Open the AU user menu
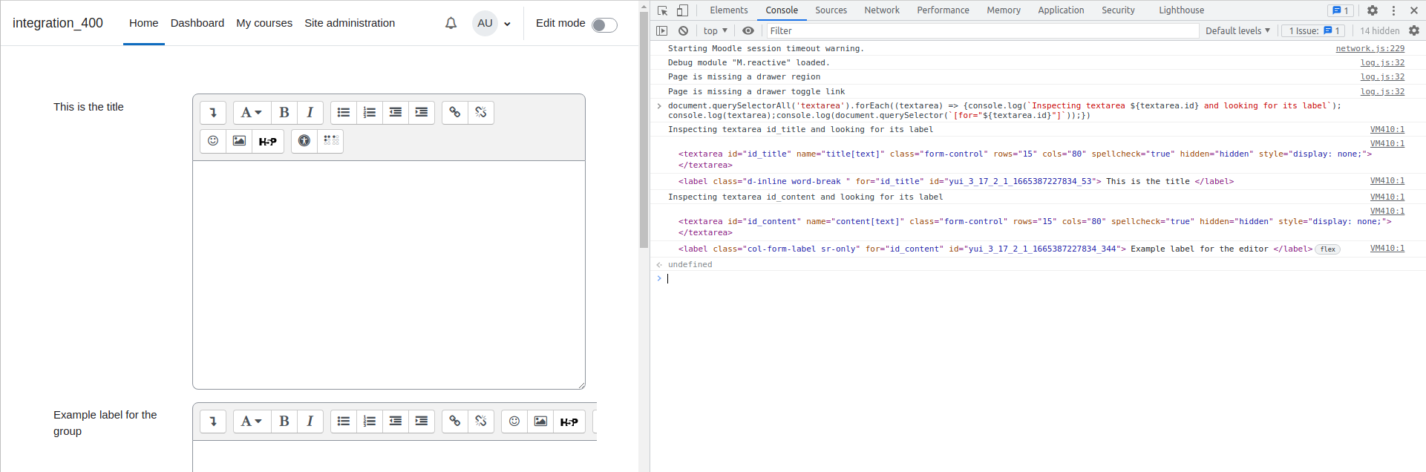This screenshot has width=1426, height=472. (x=492, y=23)
